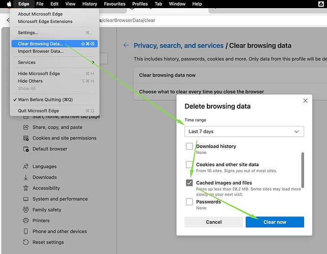The image size is (327, 254).
Task: Open Privacy, search, and services link
Action: (178, 46)
